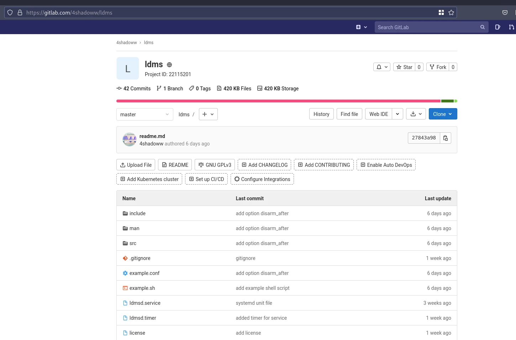This screenshot has width=516, height=340.
Task: Click the 4shadoww author avatar
Action: 130,139
